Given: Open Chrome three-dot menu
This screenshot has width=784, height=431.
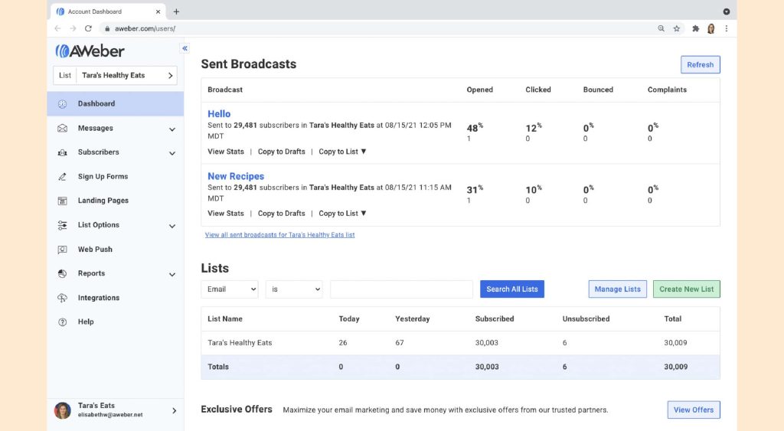Looking at the screenshot, I should 727,28.
